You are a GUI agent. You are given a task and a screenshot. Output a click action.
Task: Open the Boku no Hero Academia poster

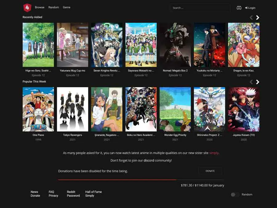[141, 109]
